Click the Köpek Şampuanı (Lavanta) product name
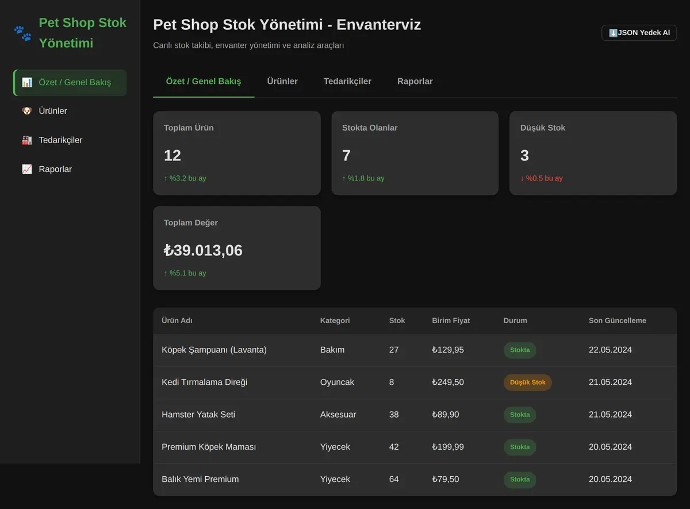This screenshot has height=509, width=690. [x=214, y=350]
